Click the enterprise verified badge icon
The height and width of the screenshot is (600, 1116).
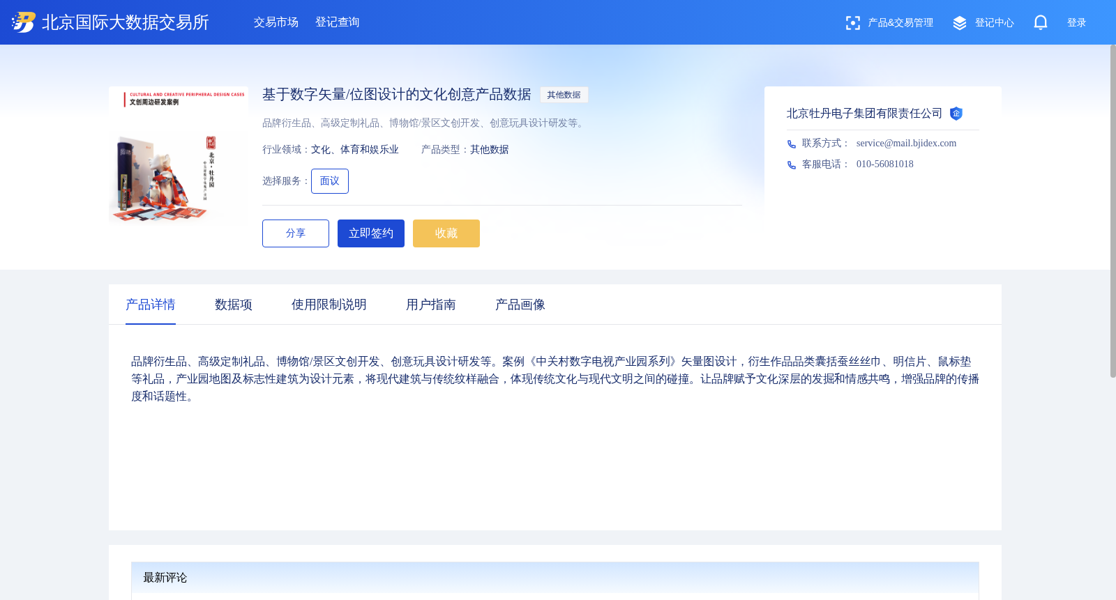[956, 114]
